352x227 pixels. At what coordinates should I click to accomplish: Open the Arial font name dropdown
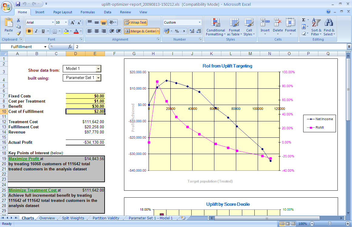click(53, 22)
